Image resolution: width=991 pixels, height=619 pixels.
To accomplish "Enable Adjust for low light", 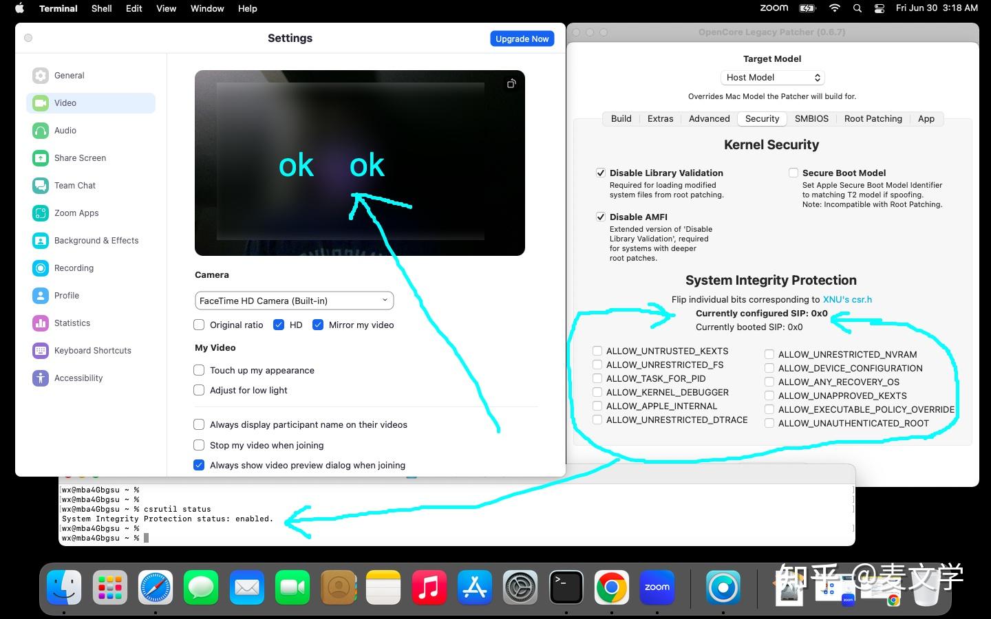I will pos(199,390).
